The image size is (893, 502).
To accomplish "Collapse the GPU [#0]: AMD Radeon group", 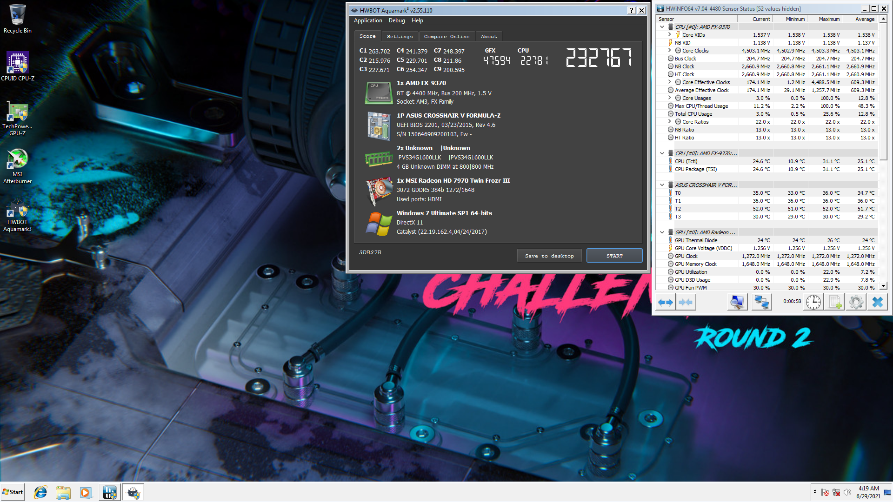I will [662, 232].
